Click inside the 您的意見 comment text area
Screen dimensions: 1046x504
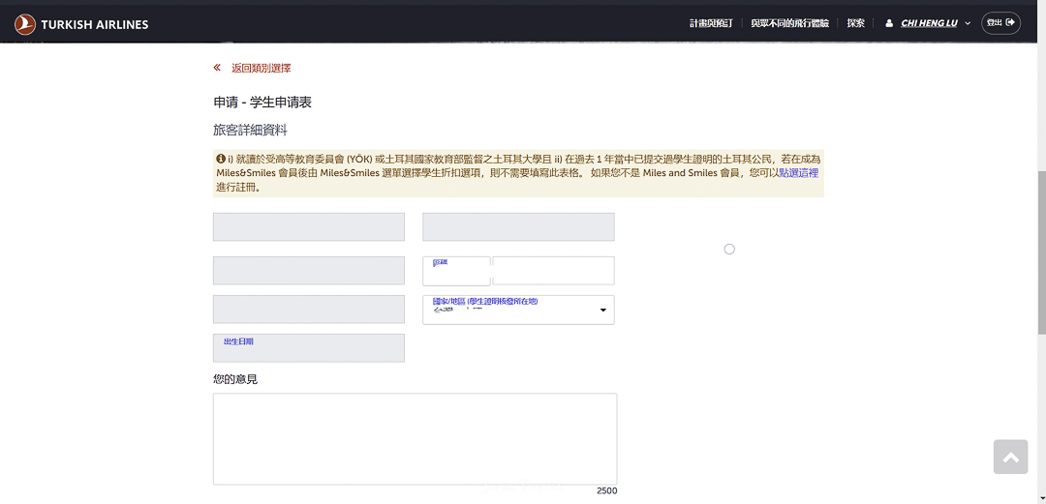tap(415, 438)
